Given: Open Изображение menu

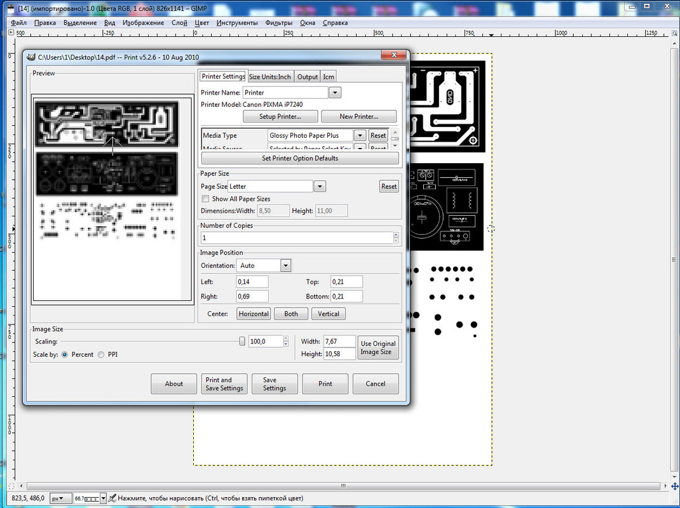Looking at the screenshot, I should click(x=143, y=22).
